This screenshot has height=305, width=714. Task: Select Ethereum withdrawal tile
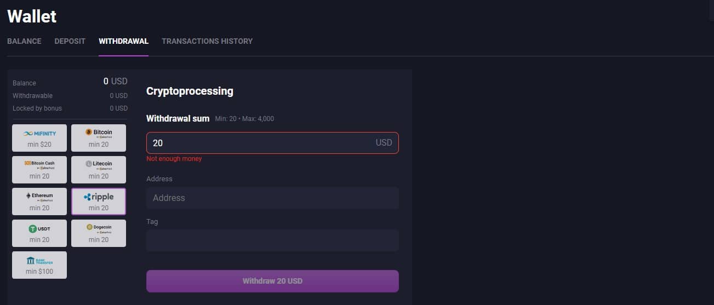[39, 202]
